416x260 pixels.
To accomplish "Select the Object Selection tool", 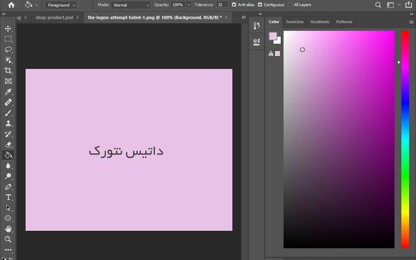I will (8, 60).
